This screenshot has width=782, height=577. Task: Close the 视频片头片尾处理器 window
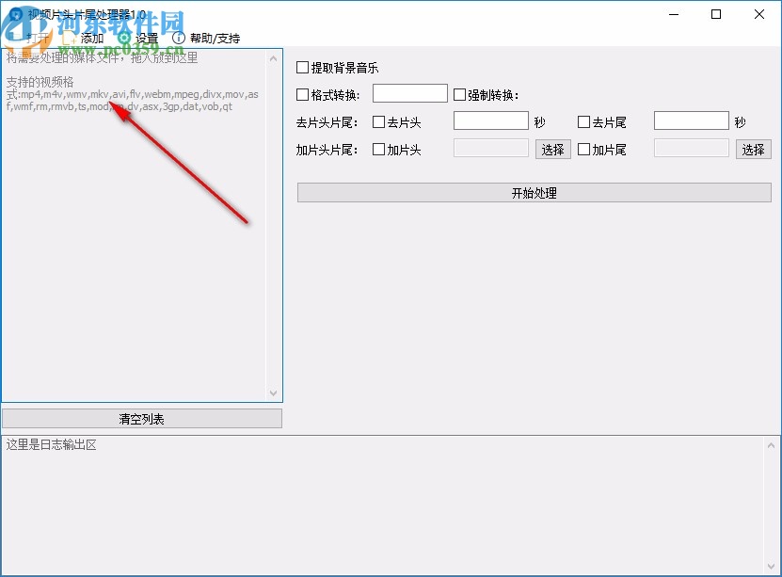point(759,14)
